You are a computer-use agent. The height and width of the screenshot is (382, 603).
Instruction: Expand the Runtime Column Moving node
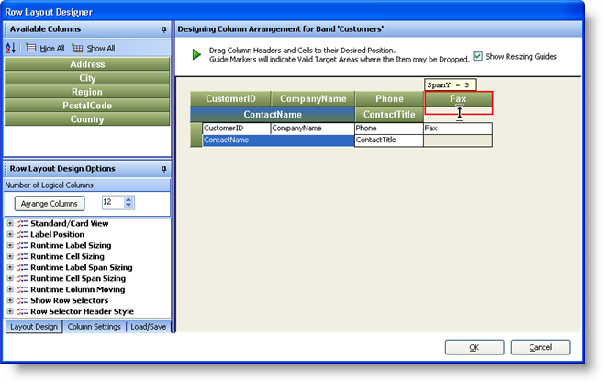tap(10, 289)
